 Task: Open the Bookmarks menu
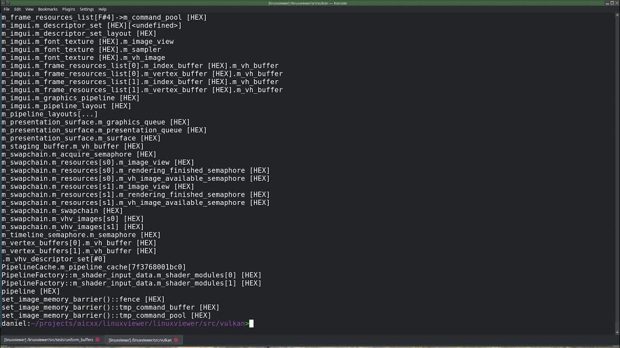click(x=47, y=9)
